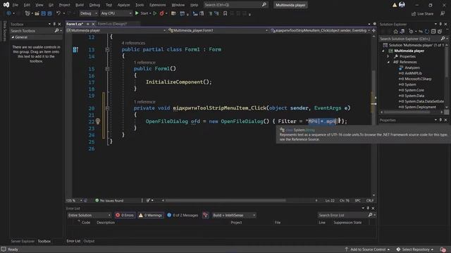Open the Build menu
Image resolution: width=451 pixels, height=253 pixels.
(80, 5)
